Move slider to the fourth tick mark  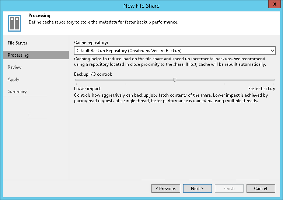(x=224, y=84)
